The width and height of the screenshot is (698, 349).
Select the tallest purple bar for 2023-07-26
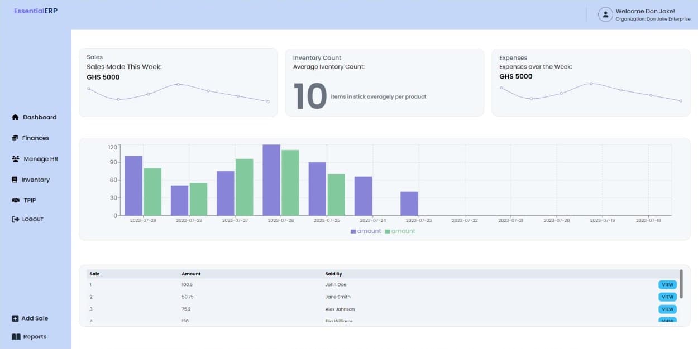pyautogui.click(x=271, y=180)
